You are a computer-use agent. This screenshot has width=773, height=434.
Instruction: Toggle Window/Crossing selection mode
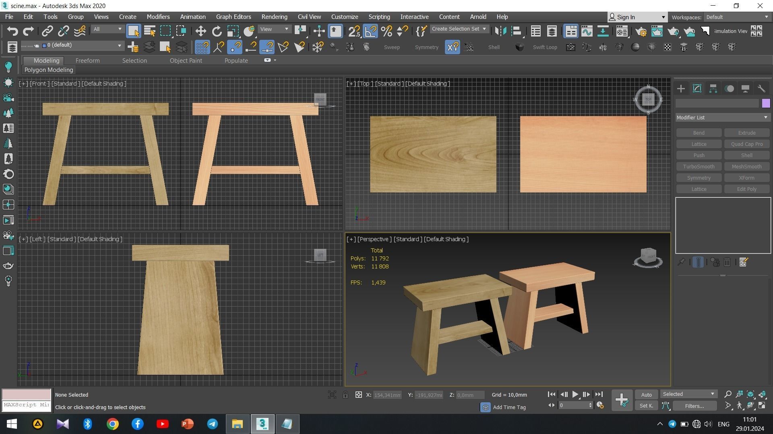click(181, 31)
